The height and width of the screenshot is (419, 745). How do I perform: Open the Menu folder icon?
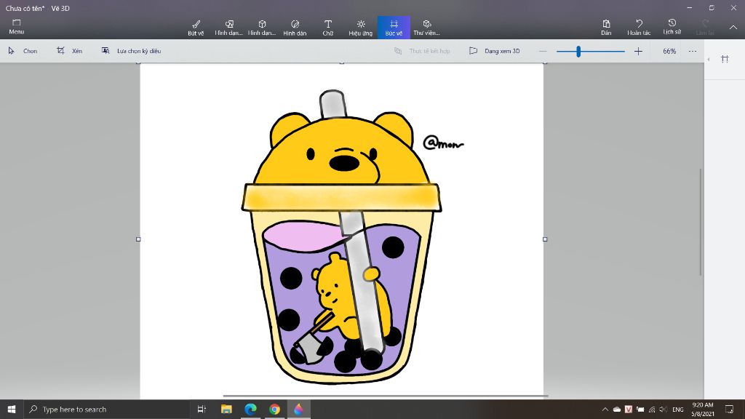pos(17,27)
